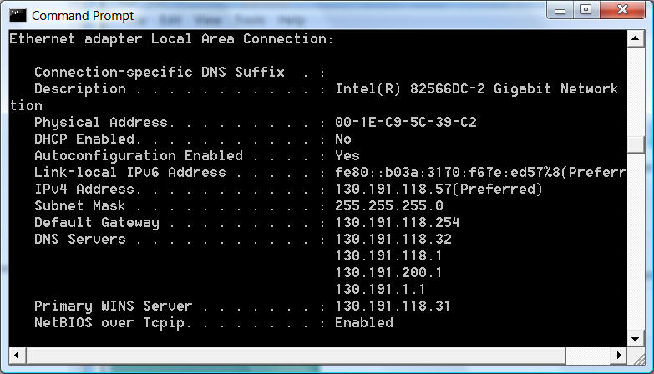
Task: Click the physical address 00-1E-C9-5C-39-C2
Action: coord(405,122)
